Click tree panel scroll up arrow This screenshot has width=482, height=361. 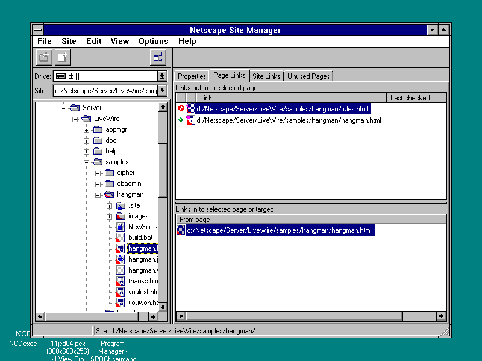pyautogui.click(x=163, y=107)
